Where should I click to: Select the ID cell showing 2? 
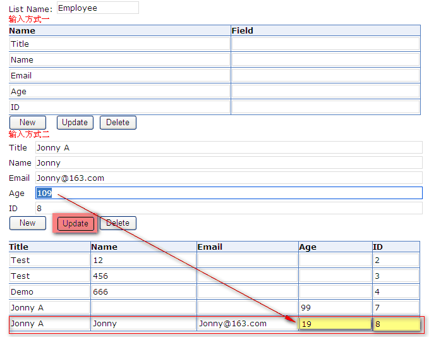tap(396, 260)
